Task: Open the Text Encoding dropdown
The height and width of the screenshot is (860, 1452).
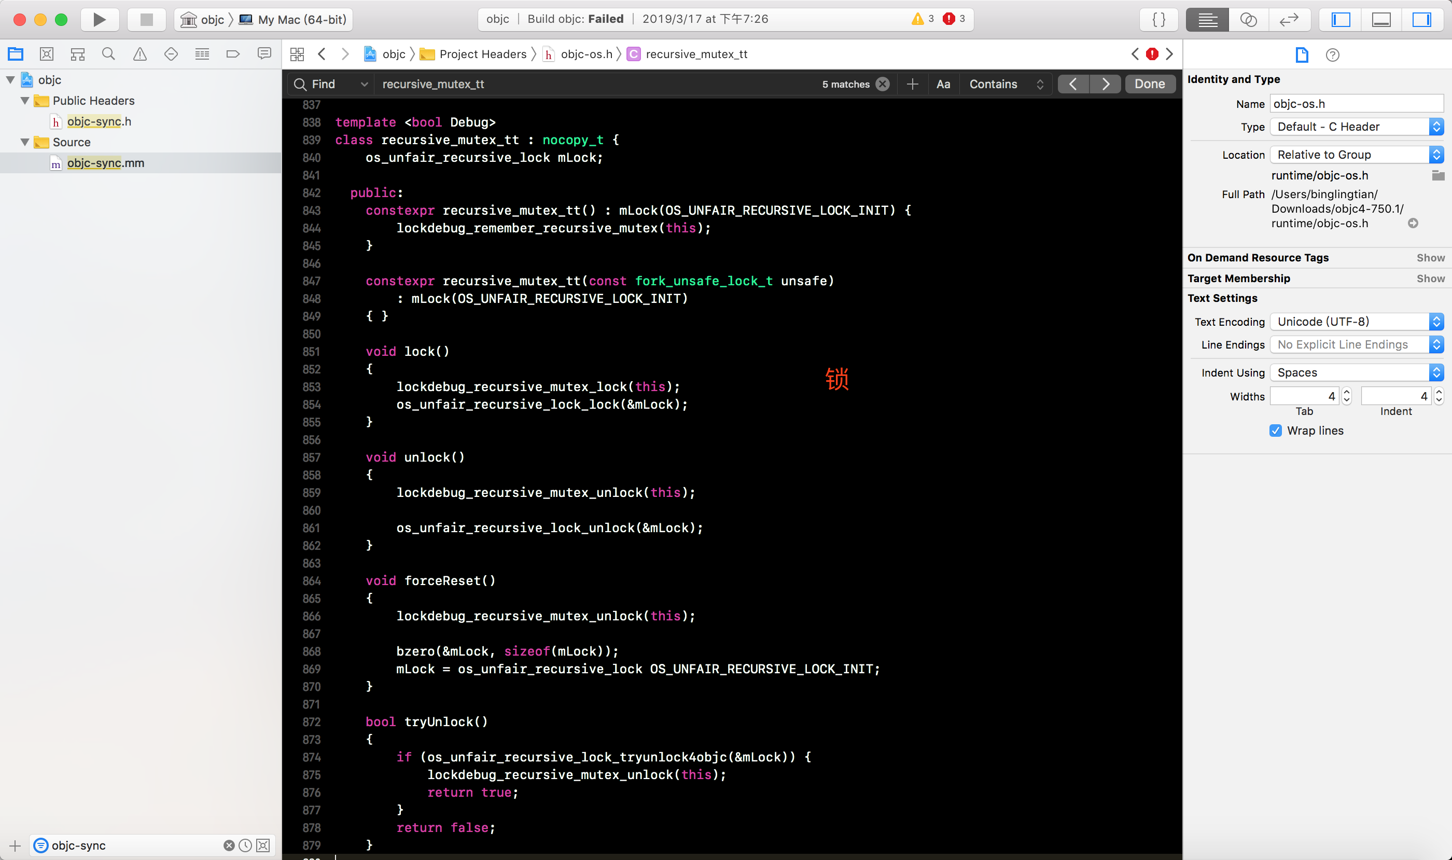Action: pos(1357,322)
